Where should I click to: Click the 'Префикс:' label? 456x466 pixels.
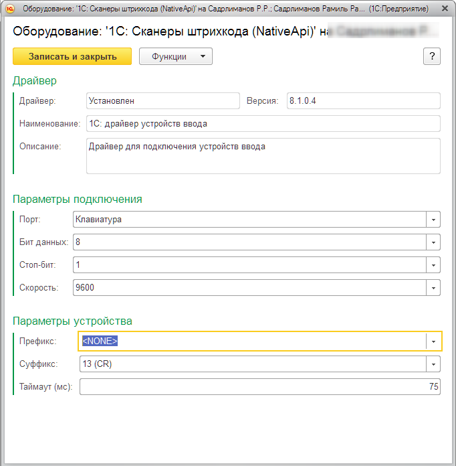[x=37, y=341]
